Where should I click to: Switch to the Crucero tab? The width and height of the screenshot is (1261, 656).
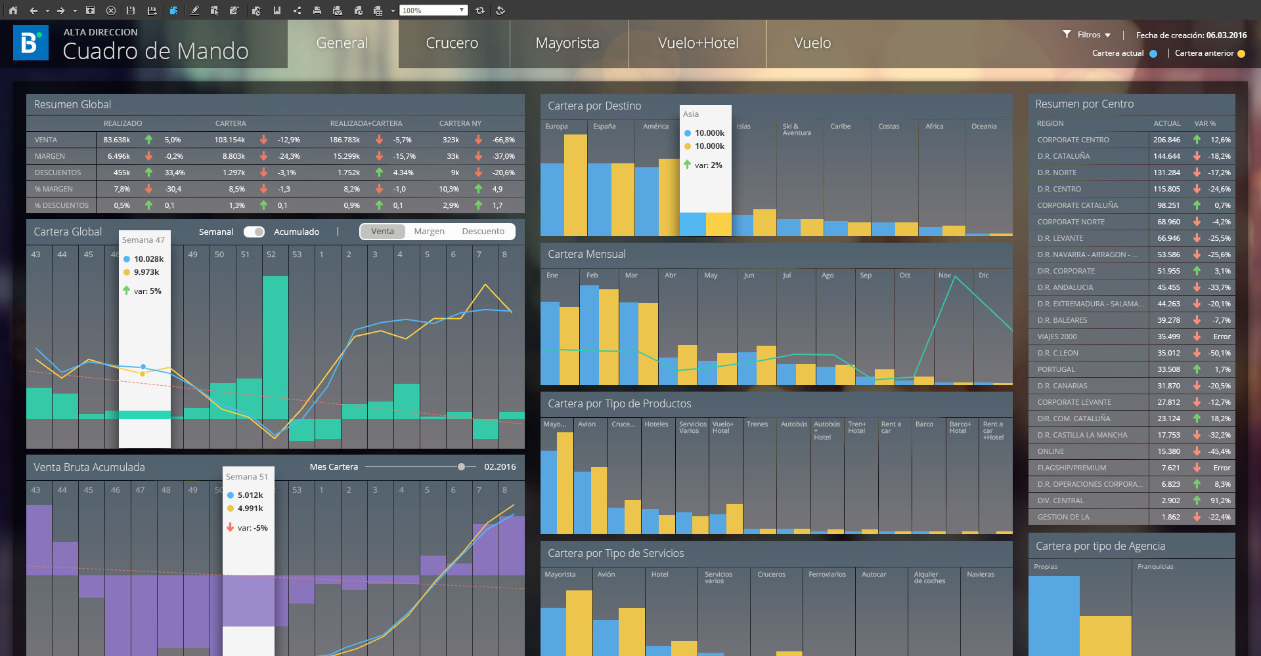tap(453, 43)
